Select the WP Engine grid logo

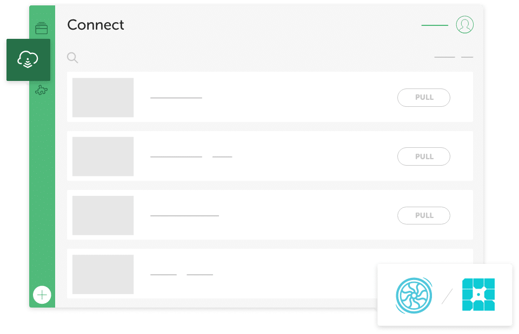(478, 295)
